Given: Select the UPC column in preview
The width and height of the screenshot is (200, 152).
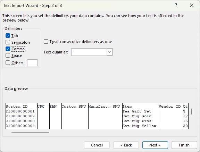Looking at the screenshot, I should coord(41,107).
